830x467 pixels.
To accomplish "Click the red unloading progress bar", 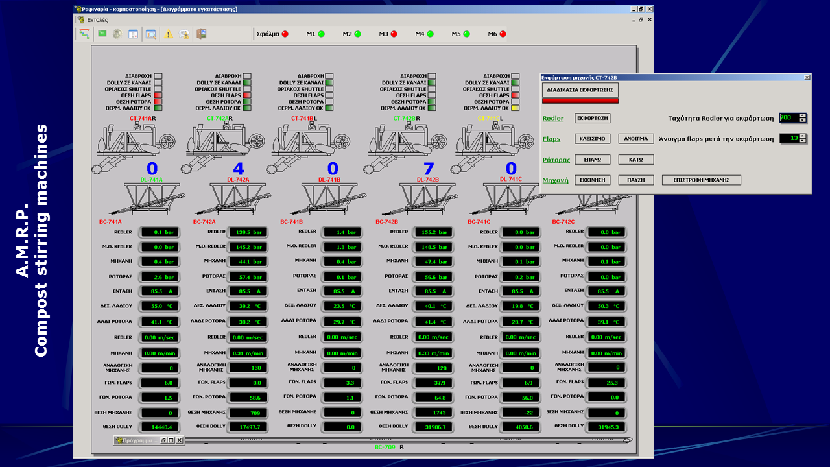I will click(x=580, y=101).
